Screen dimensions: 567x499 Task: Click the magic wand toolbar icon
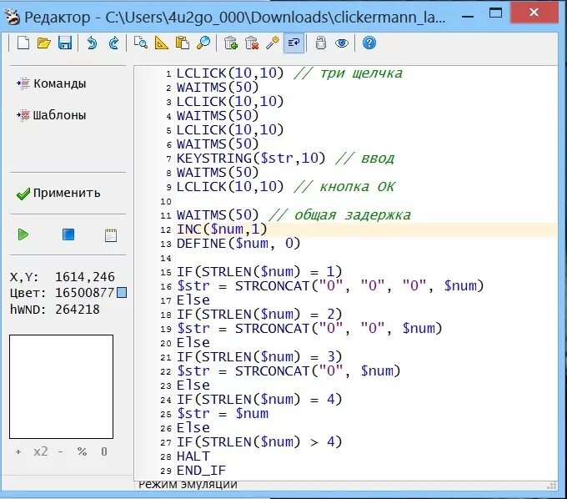(x=273, y=43)
